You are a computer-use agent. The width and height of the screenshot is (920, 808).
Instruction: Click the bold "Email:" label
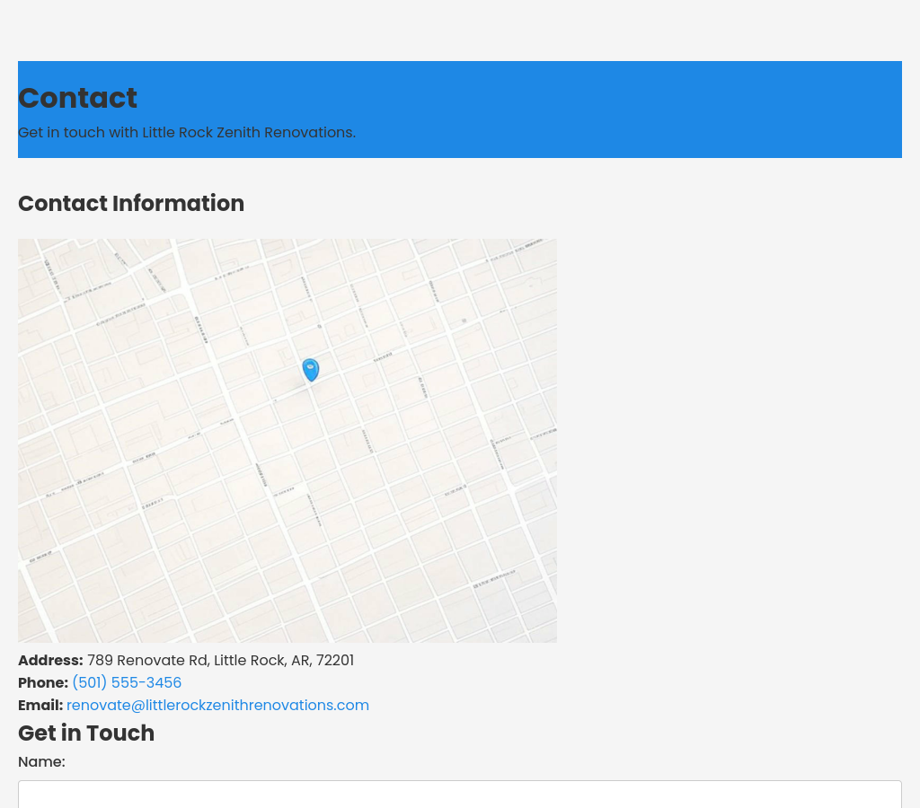(x=40, y=705)
